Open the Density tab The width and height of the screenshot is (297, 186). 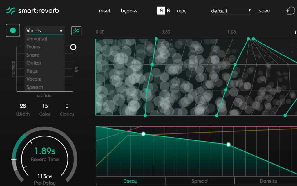(268, 181)
